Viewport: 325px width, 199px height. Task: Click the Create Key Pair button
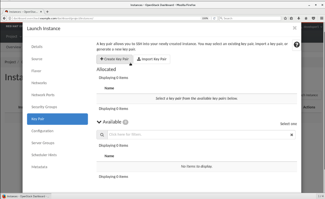click(114, 59)
